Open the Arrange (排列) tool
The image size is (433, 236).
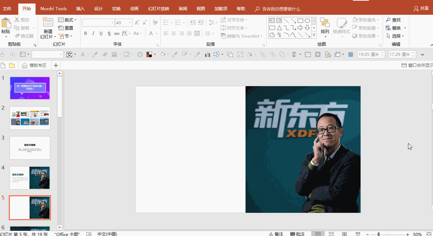[325, 26]
